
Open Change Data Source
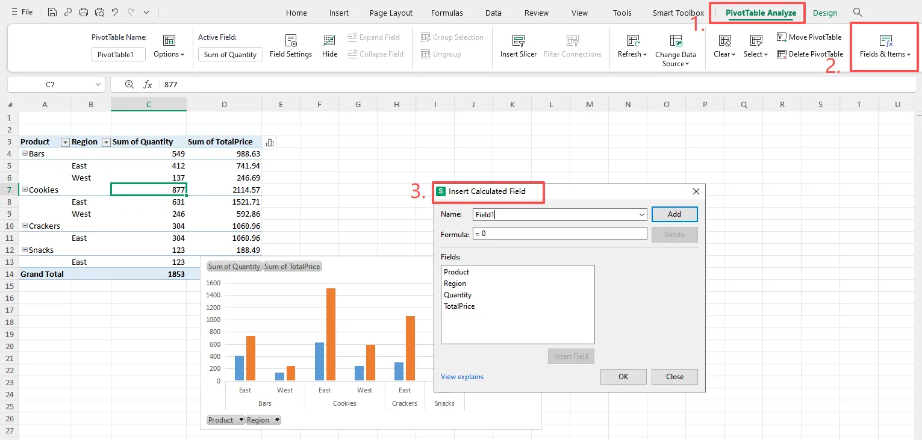point(676,48)
